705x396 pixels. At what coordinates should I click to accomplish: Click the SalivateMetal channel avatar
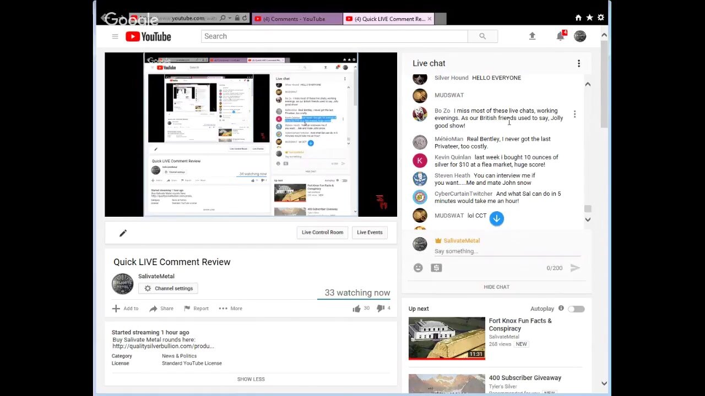pyautogui.click(x=122, y=284)
